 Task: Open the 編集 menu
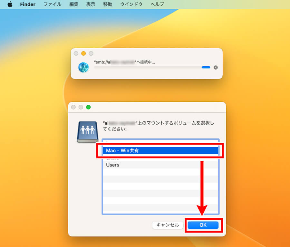click(74, 4)
